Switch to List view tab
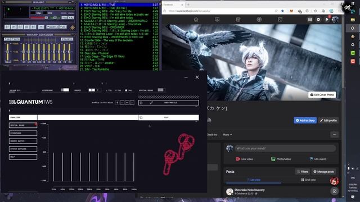Screen dimensions: 360x202 click(254, 180)
